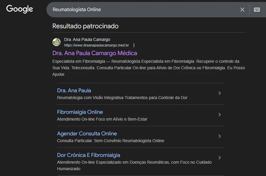Open the Fibromialgia Online sitelink title
Screen dimensions: 266x176
point(80,112)
